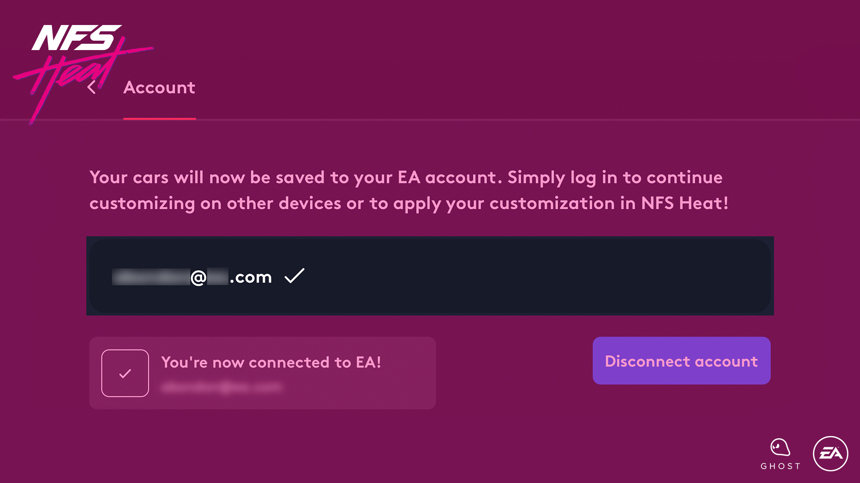Toggle the checkbox beside the connected to EA message
Image resolution: width=860 pixels, height=483 pixels.
click(x=125, y=373)
